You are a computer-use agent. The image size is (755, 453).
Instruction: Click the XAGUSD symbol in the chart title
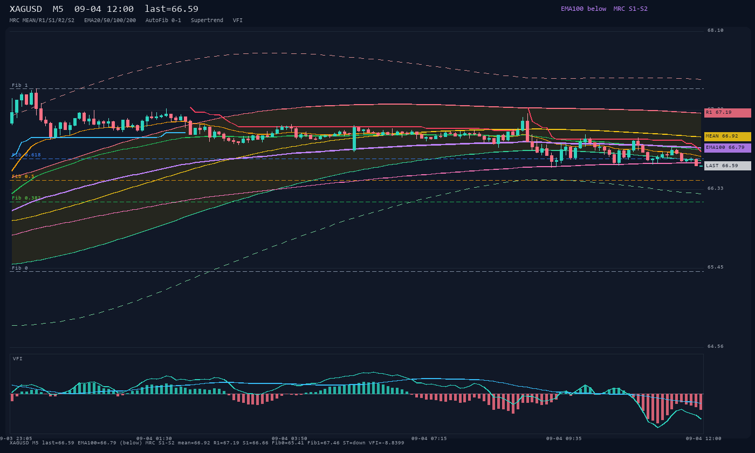[x=26, y=9]
